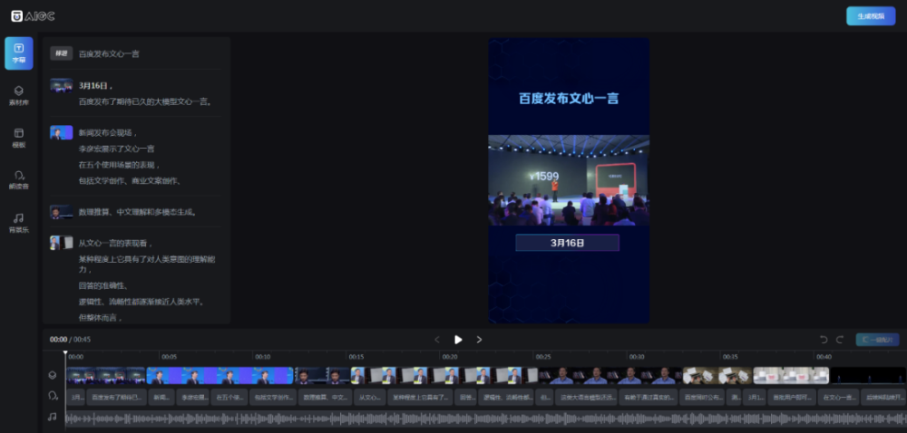Screen dimensions: 907x433
Task: Select subtitle line 李彦宏展示了文心一言
Action: [x=116, y=149]
